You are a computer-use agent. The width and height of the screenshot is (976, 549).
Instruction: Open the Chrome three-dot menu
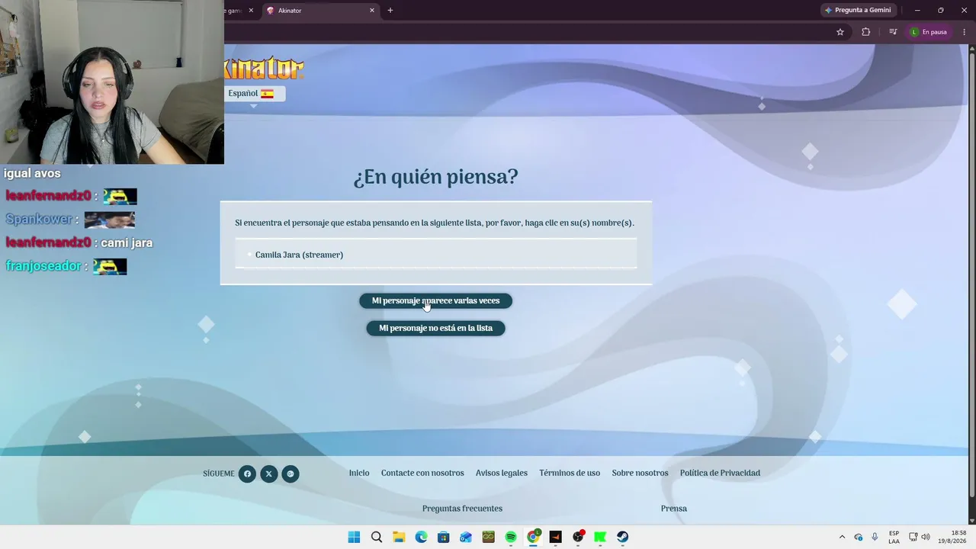click(965, 32)
